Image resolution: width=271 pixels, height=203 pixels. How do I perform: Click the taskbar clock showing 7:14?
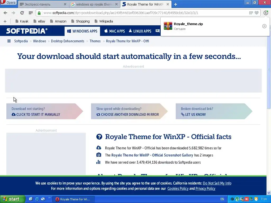tap(264, 199)
